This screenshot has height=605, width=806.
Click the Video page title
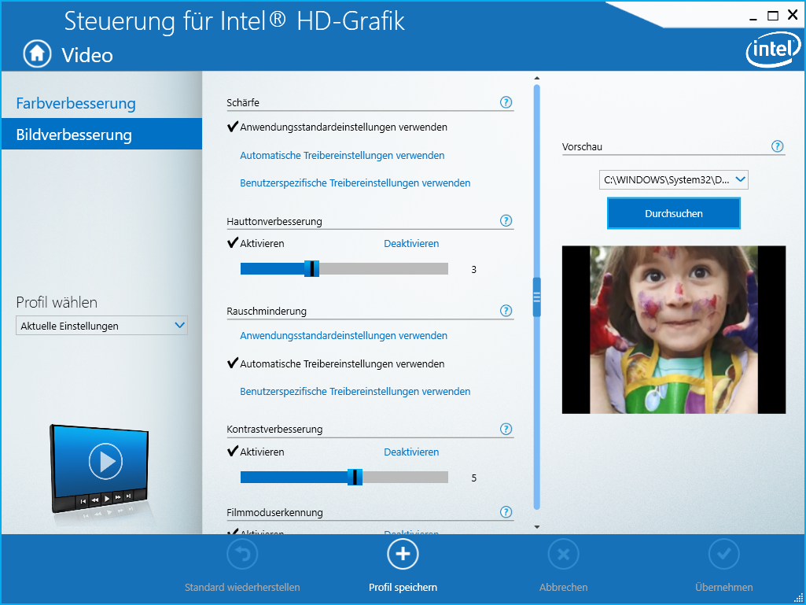(87, 55)
